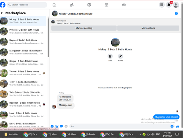Open Roderick 2 Beds 1 Bath chat
The height and width of the screenshot is (138, 183).
click(23, 104)
